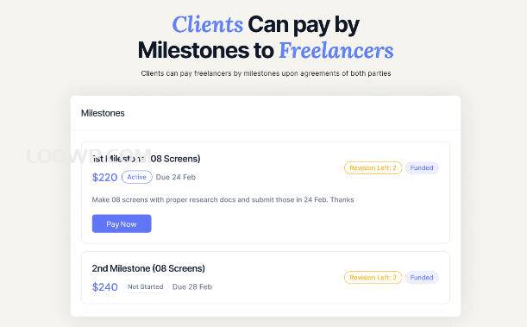The width and height of the screenshot is (527, 327).
Task: Select the first milestone card
Action: [x=266, y=192]
